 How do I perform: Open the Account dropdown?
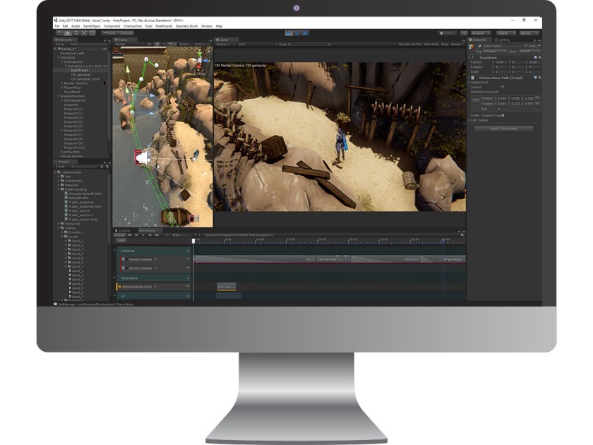click(480, 33)
